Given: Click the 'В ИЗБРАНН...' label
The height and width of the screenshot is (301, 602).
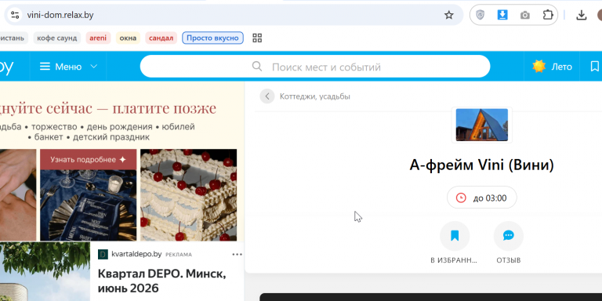Looking at the screenshot, I should point(454,260).
